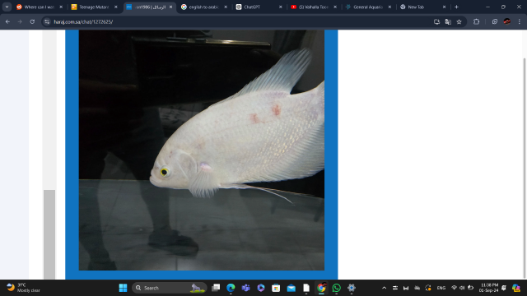Go back to the previous page
527x296 pixels.
(x=7, y=22)
